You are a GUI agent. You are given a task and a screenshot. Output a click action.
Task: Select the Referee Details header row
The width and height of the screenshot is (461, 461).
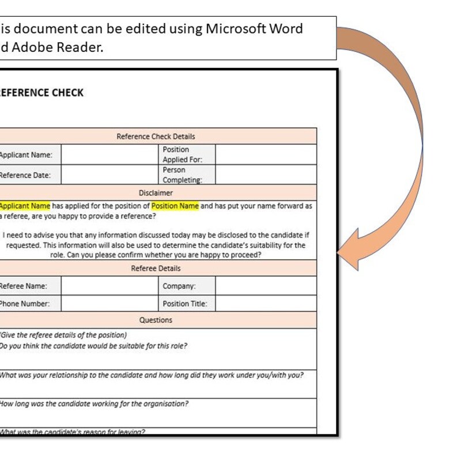tap(156, 267)
